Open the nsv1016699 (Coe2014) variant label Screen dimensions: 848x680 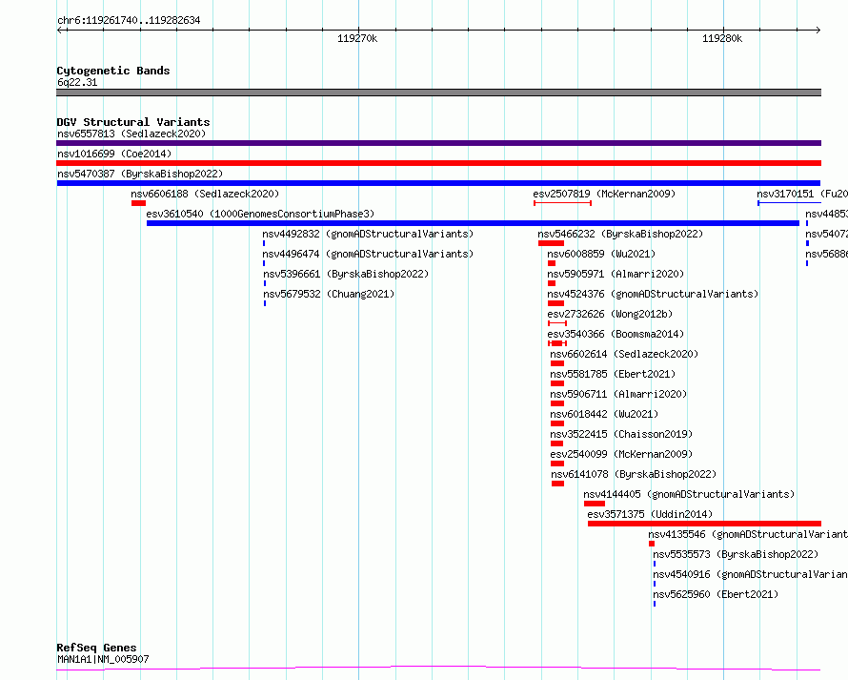[x=114, y=154]
